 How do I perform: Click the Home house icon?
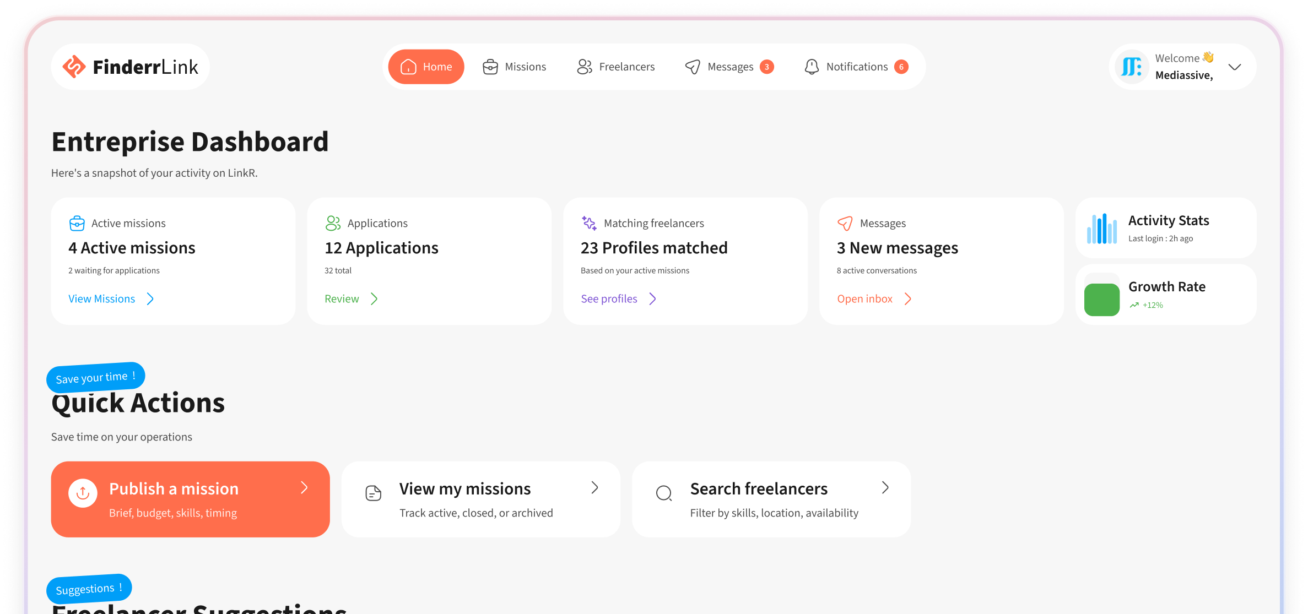(x=408, y=67)
